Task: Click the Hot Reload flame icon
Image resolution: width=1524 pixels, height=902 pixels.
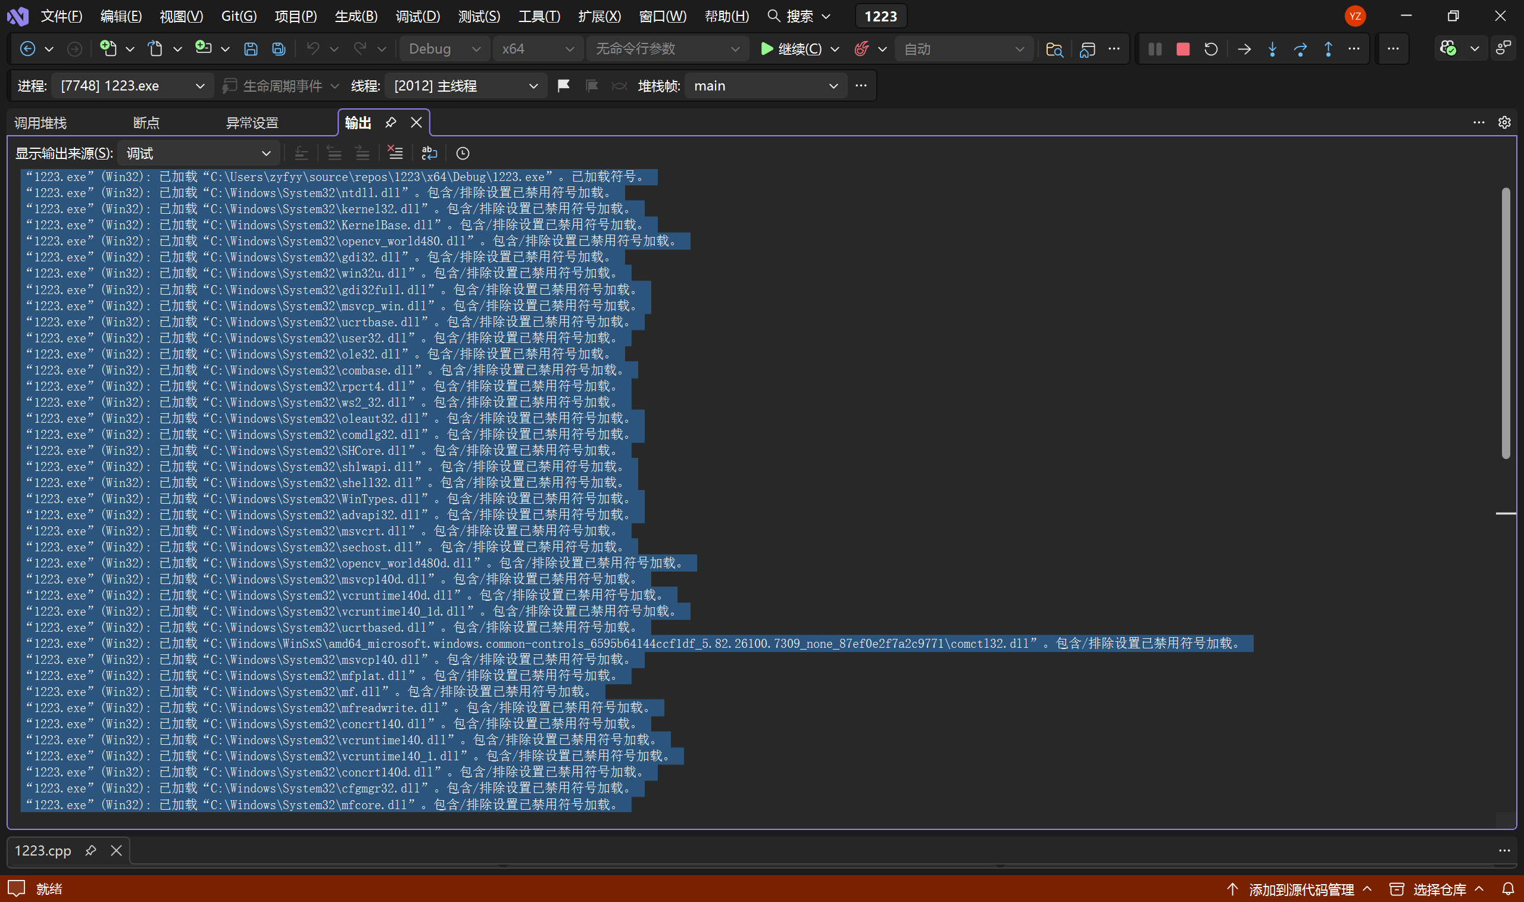Action: (861, 49)
